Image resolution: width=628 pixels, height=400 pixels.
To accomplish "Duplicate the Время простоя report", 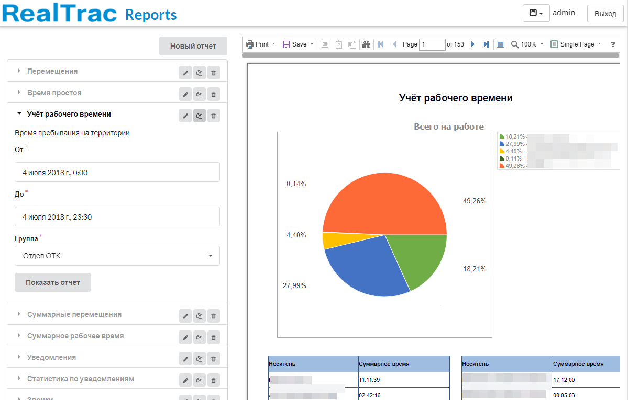I will tap(199, 95).
